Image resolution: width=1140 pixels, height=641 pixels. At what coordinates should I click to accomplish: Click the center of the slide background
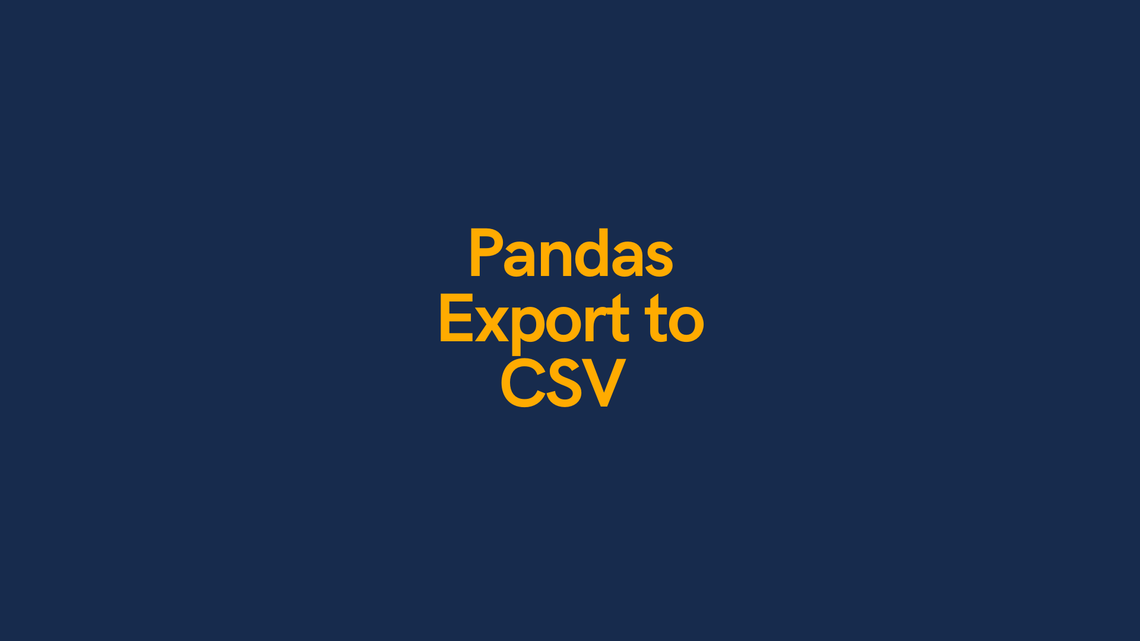(x=570, y=321)
